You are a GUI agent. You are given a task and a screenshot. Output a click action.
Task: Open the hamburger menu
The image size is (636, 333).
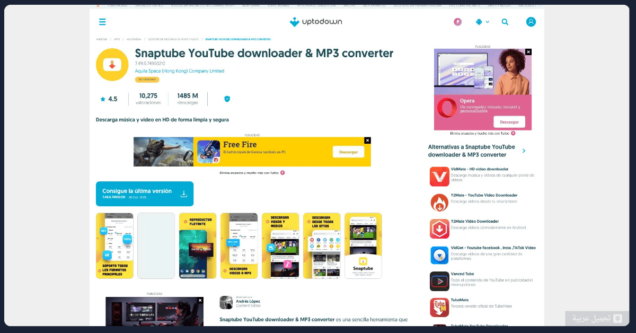102,22
